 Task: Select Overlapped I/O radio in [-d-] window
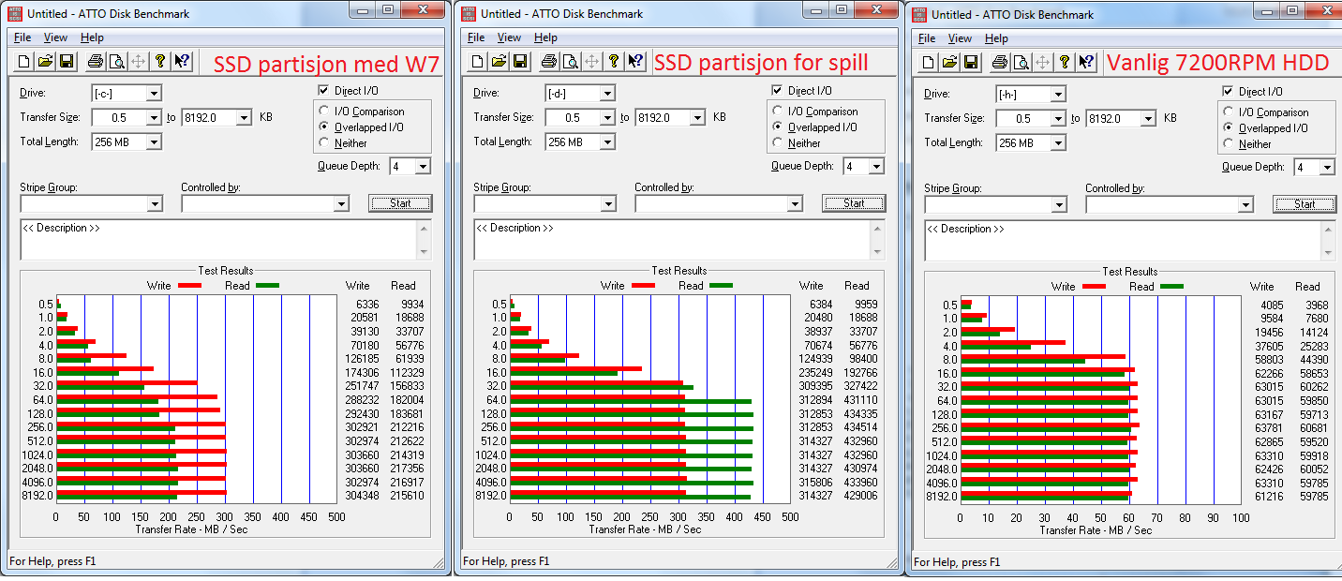(778, 127)
